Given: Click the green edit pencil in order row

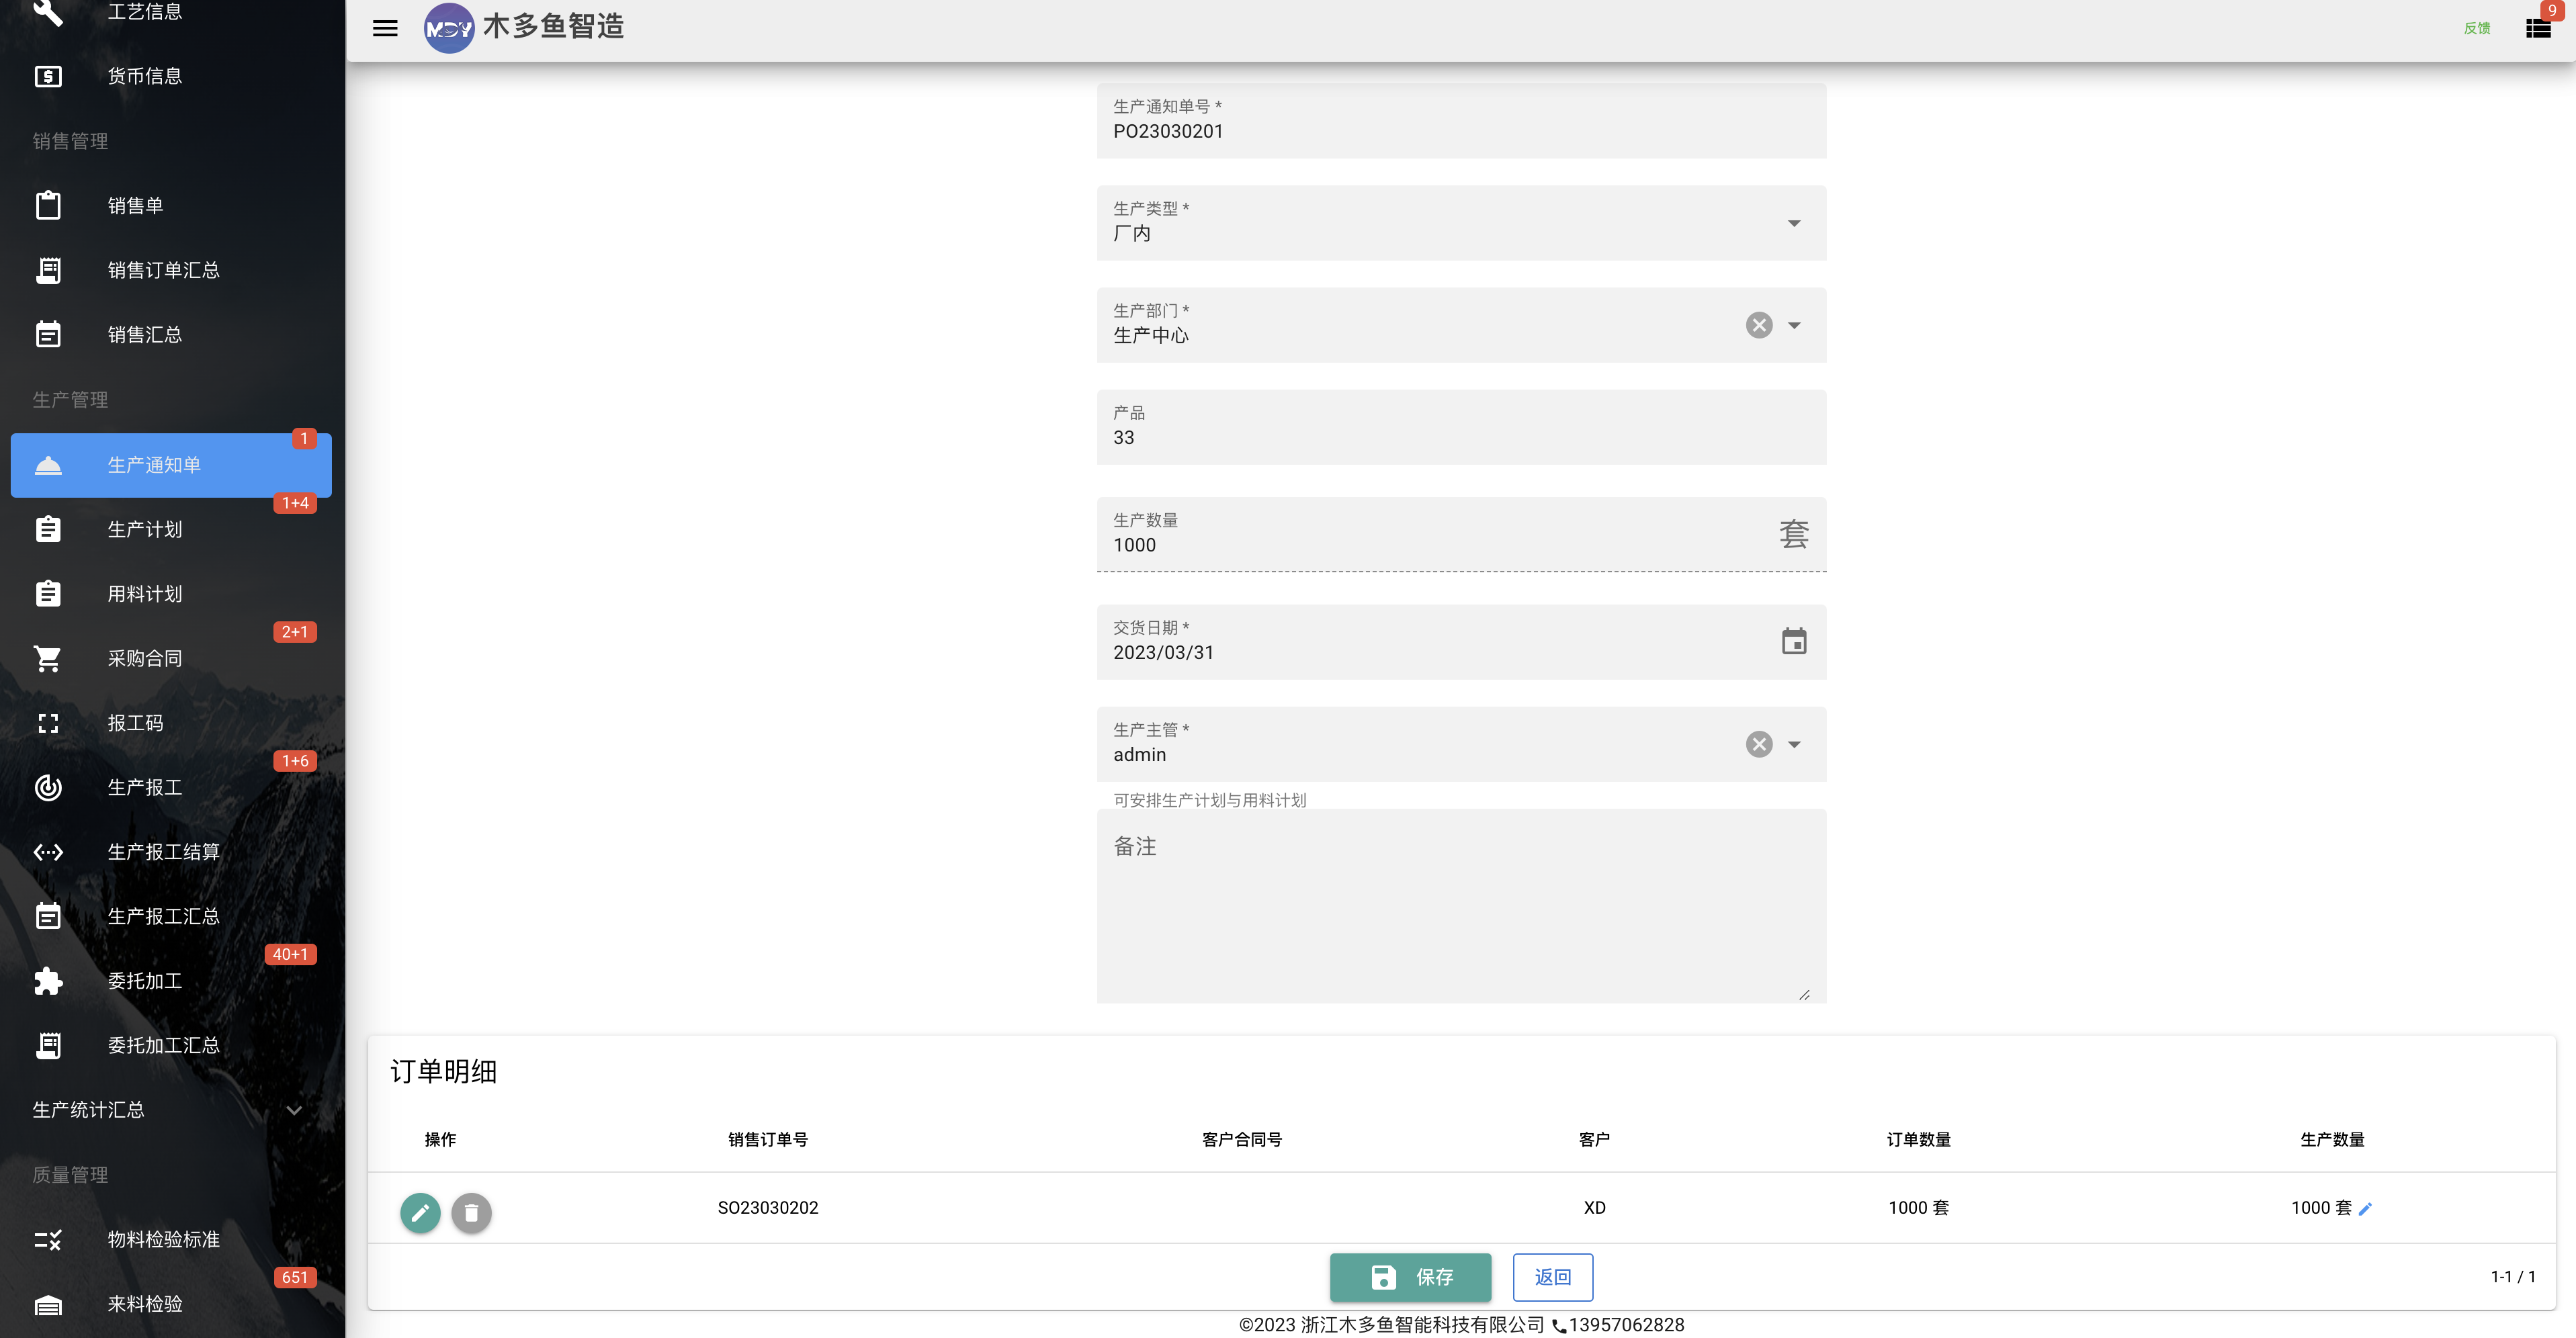Looking at the screenshot, I should pos(420,1212).
